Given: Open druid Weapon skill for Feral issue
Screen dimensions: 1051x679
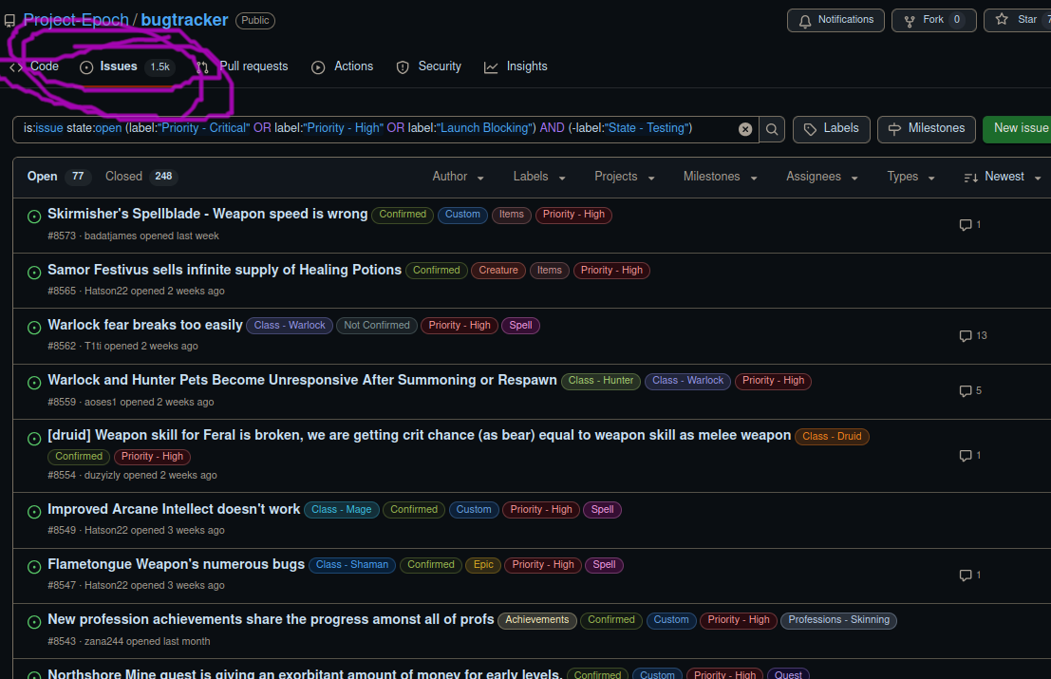Looking at the screenshot, I should click(419, 435).
